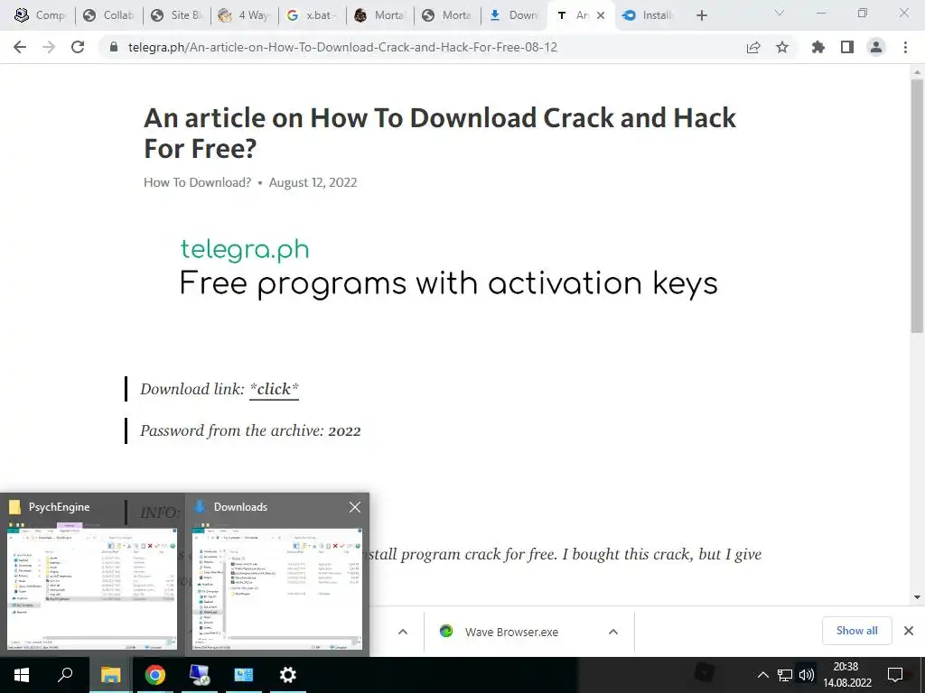Click Chrome icon on taskbar
Viewport: 925px width, 693px height.
155,675
